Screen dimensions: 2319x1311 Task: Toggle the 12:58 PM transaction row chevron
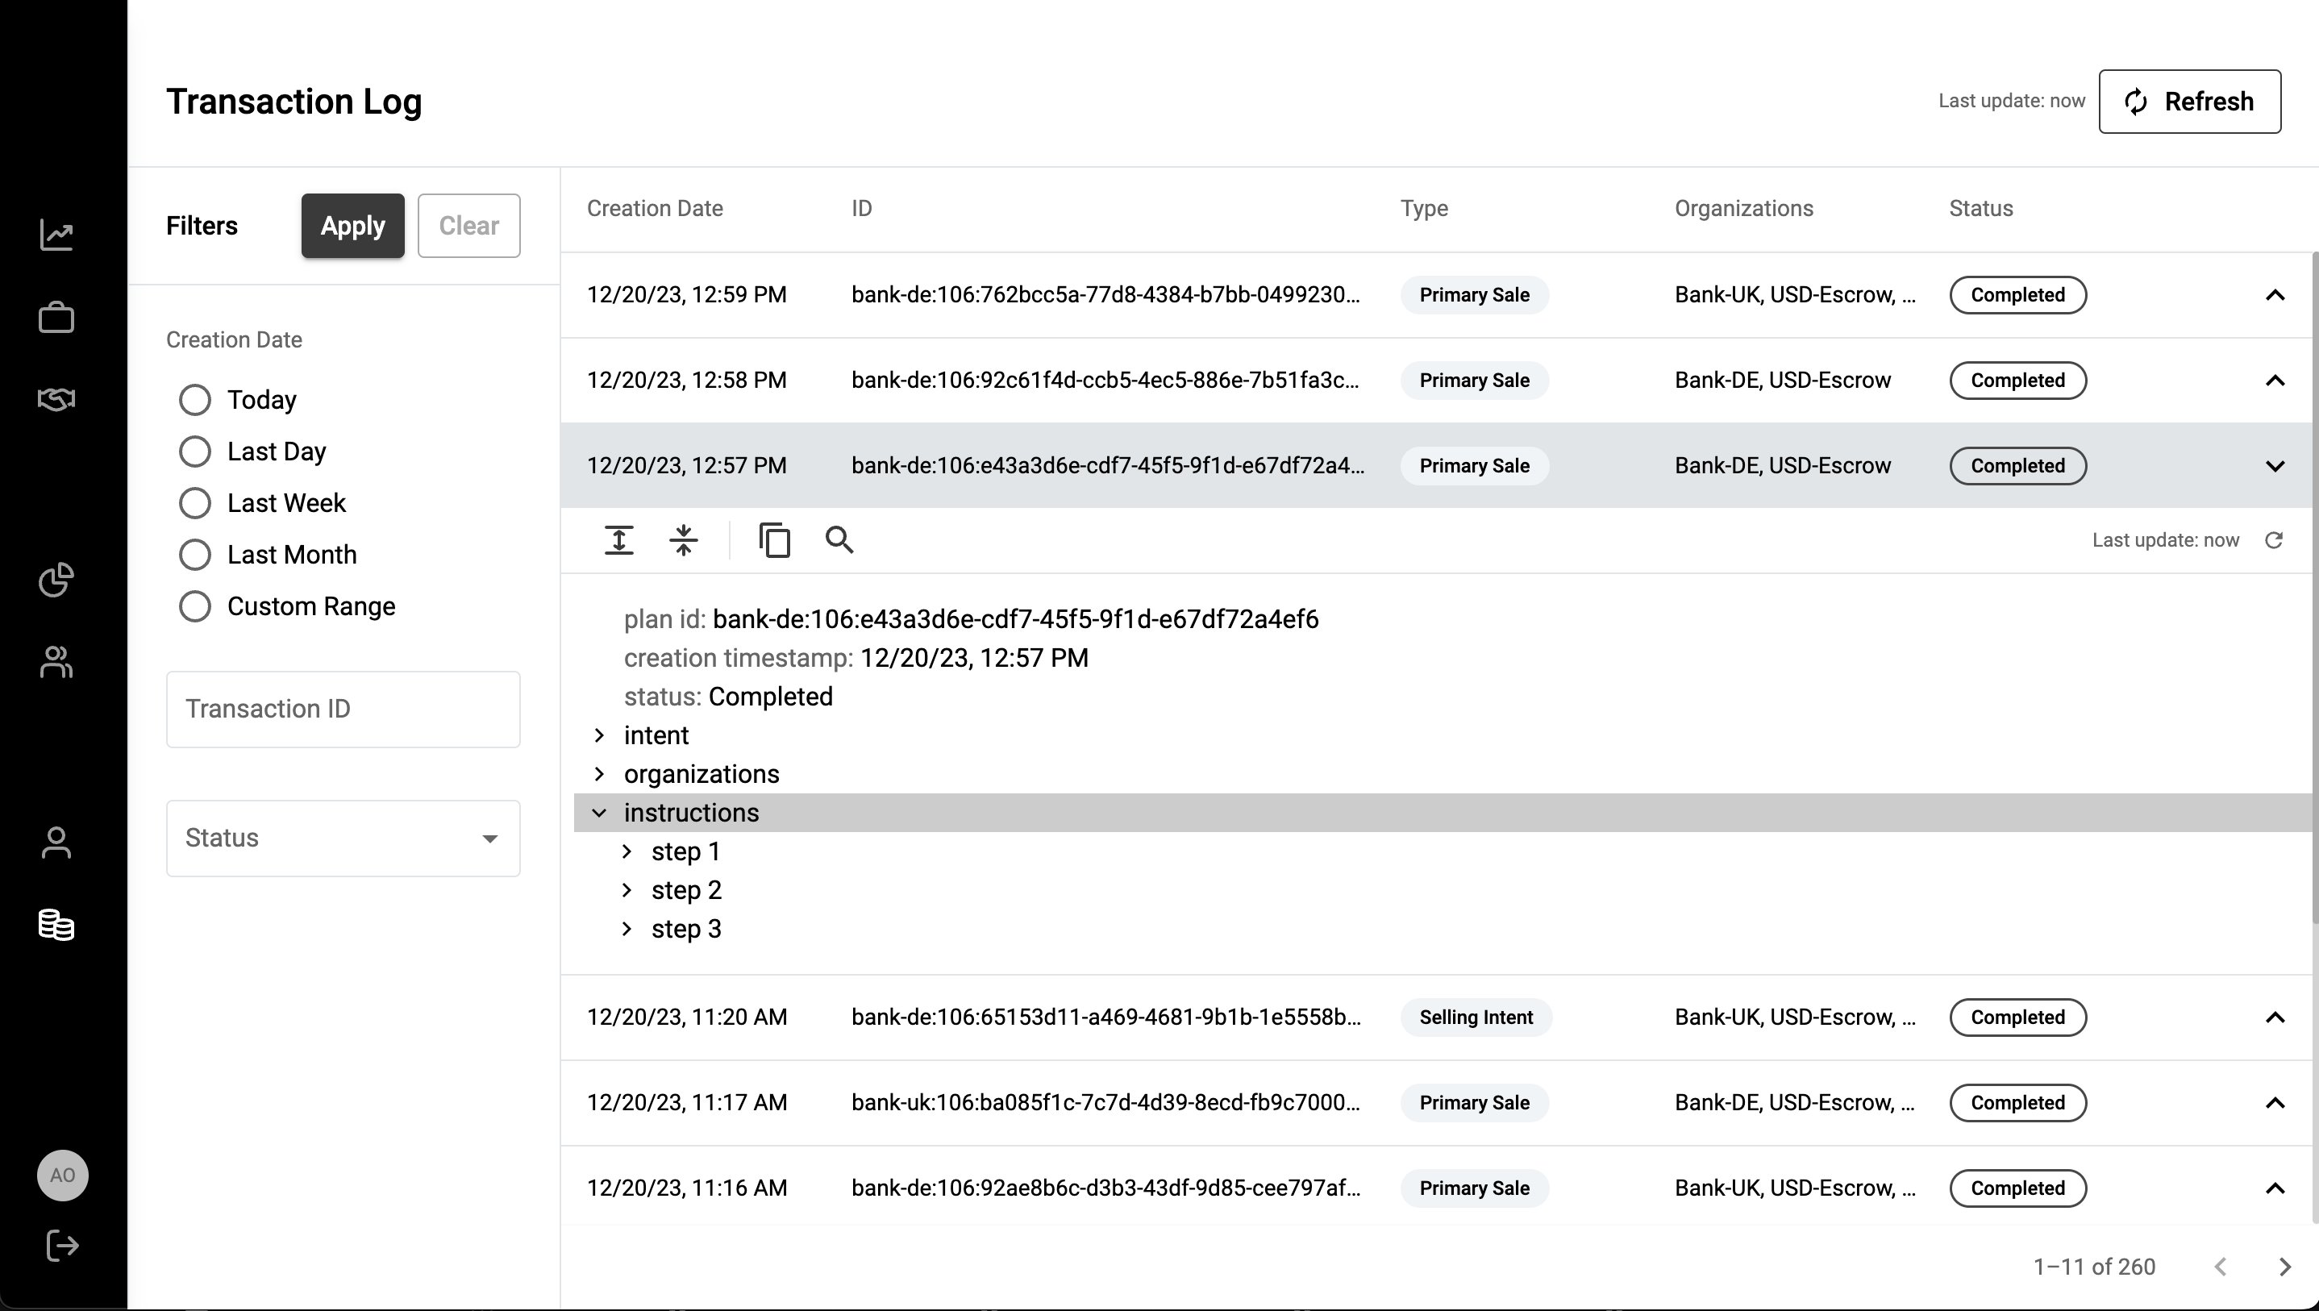[x=2275, y=381]
